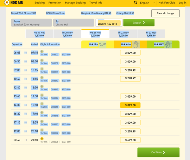The width and height of the screenshot is (190, 160).
Task: Select 3,278.99 fare for 19:00 flight
Action: (x=130, y=131)
